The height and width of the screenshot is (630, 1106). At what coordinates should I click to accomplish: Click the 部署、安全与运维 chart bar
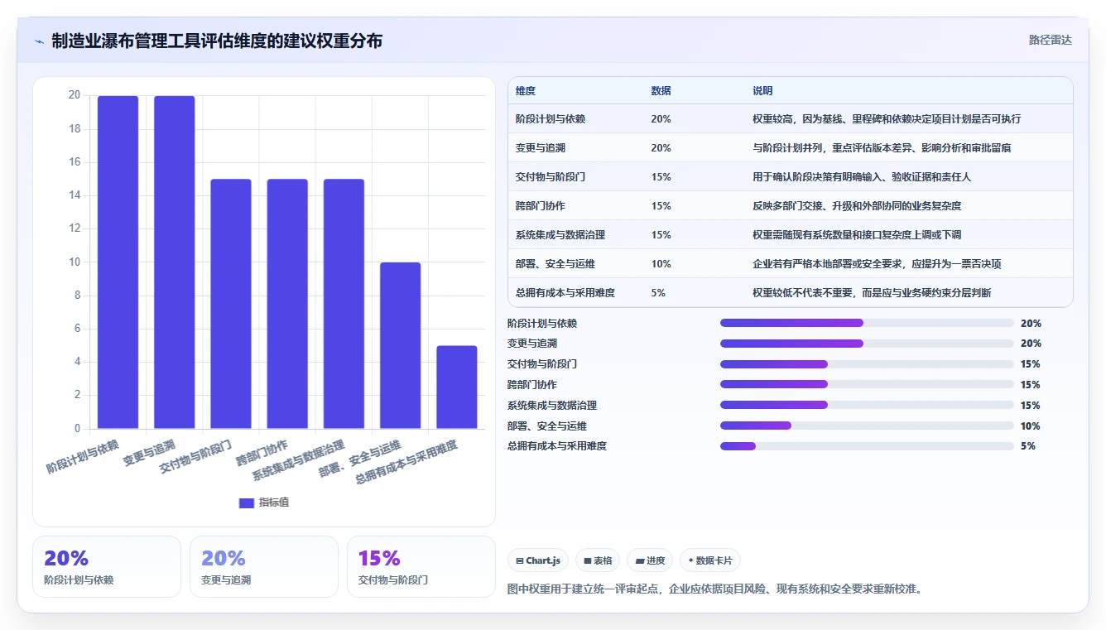[401, 345]
